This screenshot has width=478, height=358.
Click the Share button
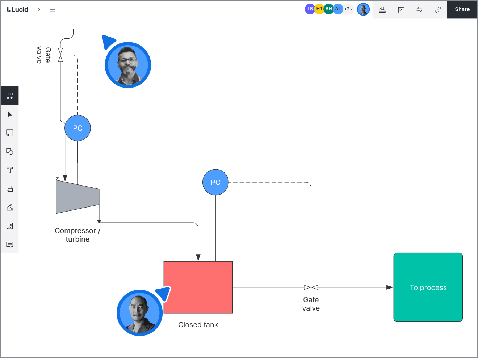[462, 9]
